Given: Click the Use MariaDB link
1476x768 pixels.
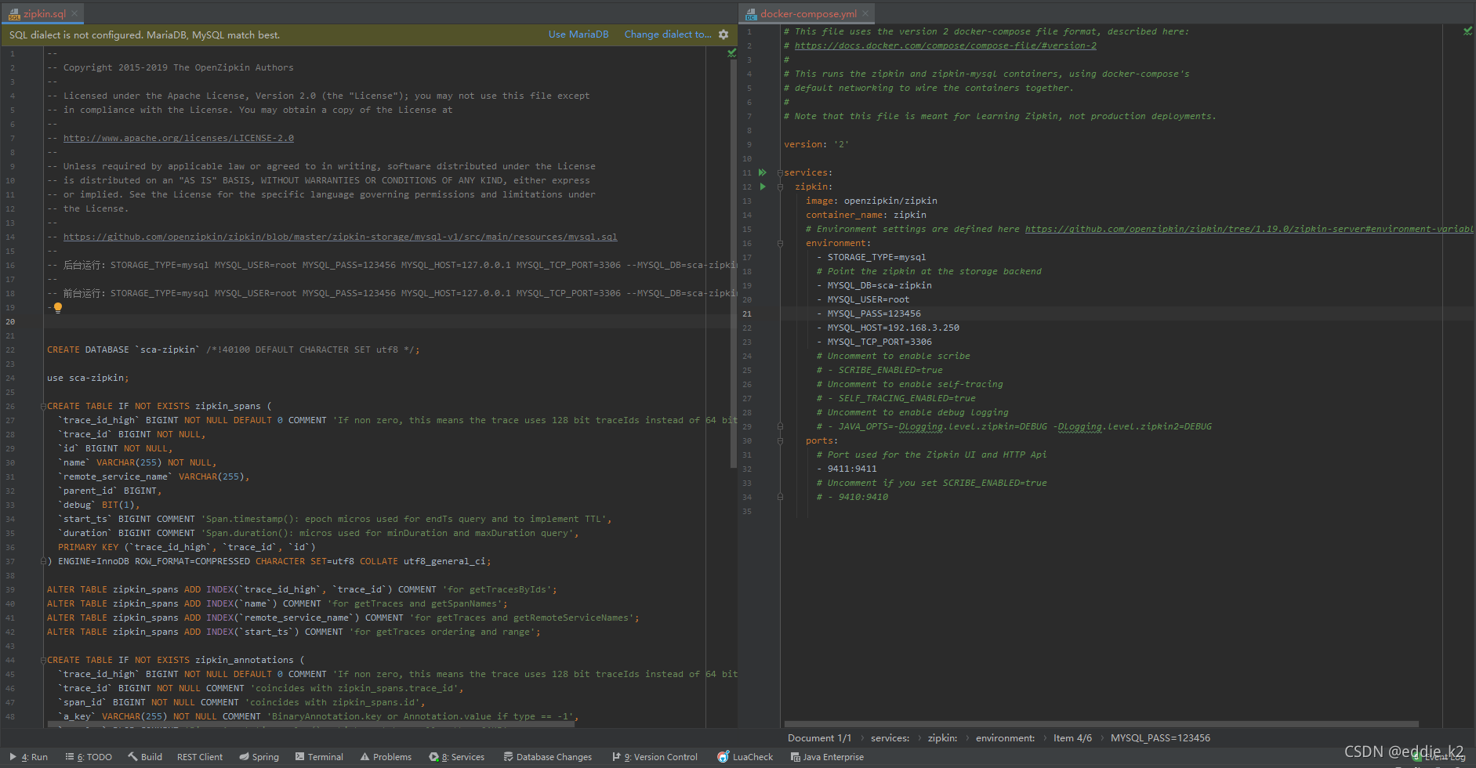Looking at the screenshot, I should [x=578, y=34].
